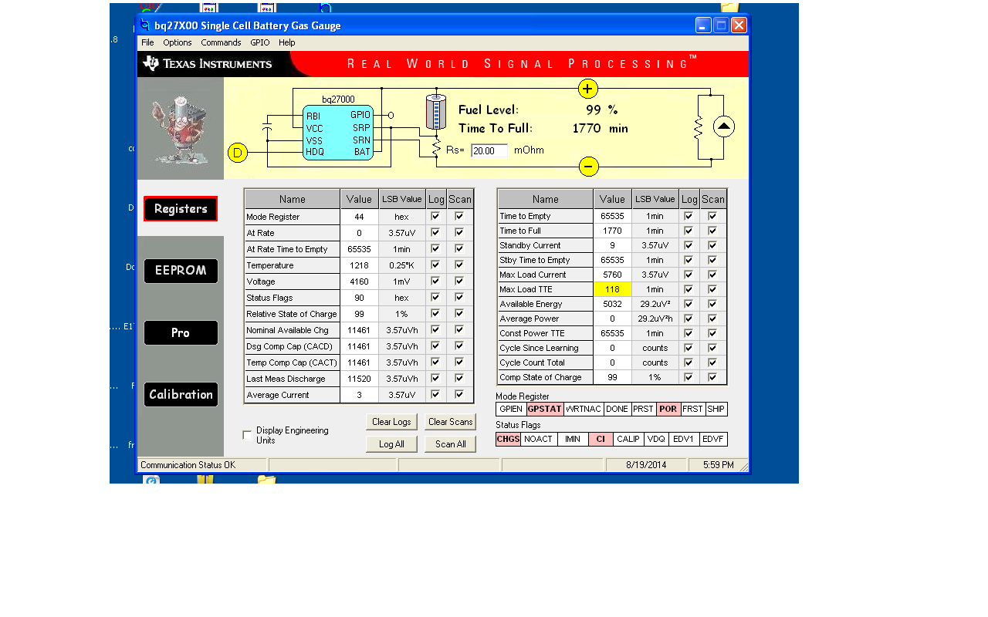This screenshot has height=617, width=988.
Task: Click the Rs resistance input field
Action: [x=489, y=150]
